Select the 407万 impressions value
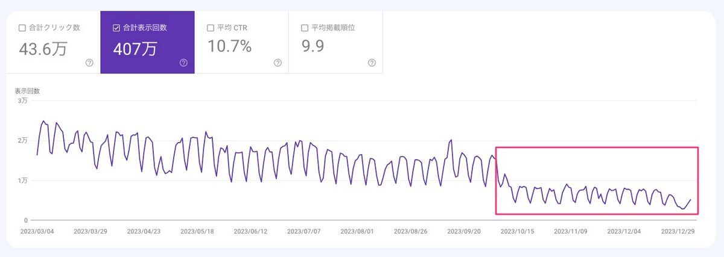 (x=134, y=48)
